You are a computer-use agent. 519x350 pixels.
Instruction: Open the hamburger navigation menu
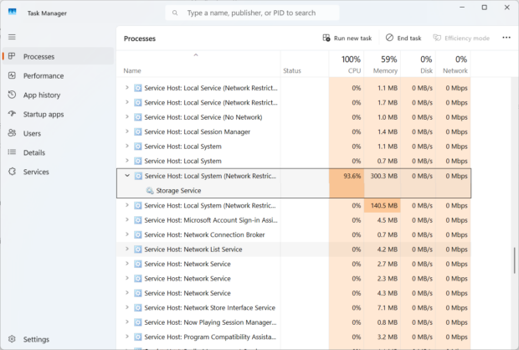(12, 37)
